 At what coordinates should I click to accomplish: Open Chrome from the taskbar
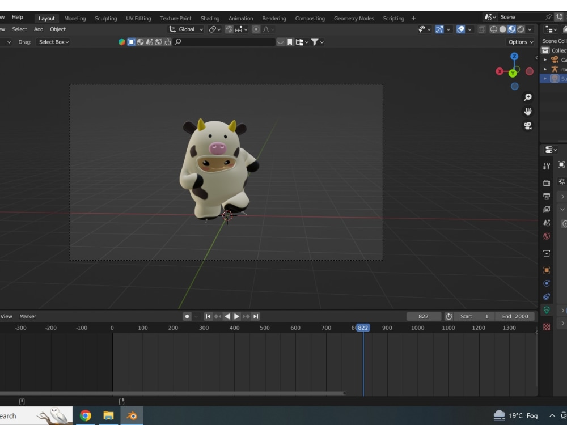(x=86, y=415)
